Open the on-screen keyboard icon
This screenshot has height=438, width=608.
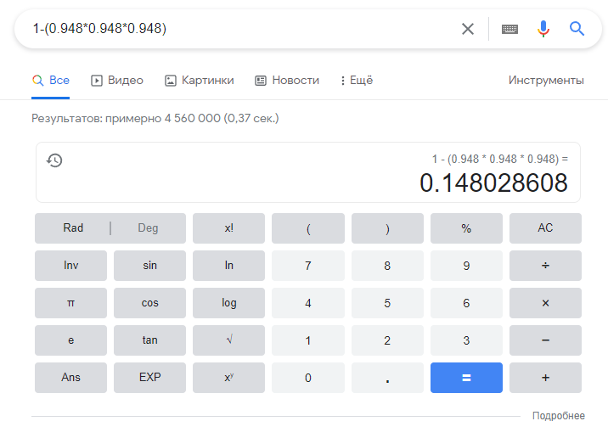tap(509, 29)
